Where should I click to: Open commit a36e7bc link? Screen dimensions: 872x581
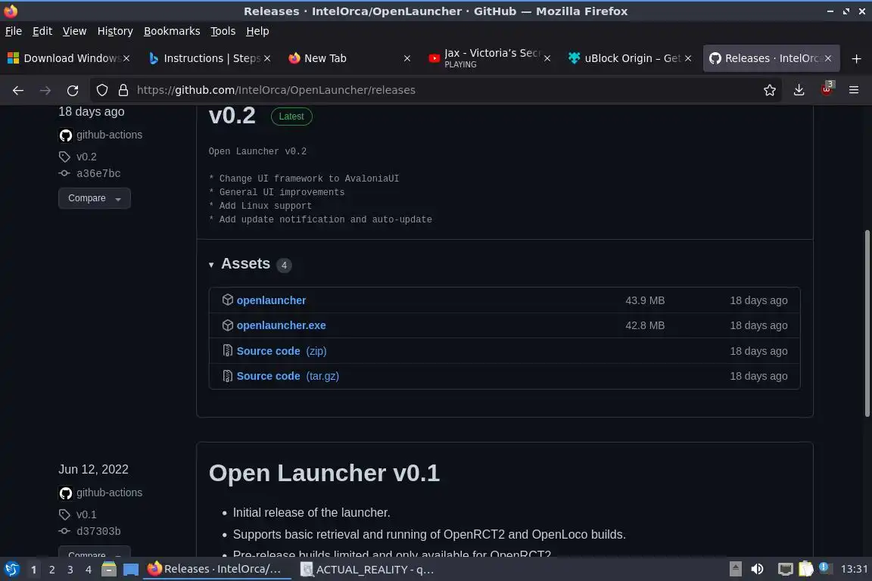point(98,173)
